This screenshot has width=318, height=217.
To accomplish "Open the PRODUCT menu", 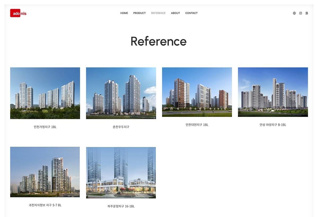I will pos(139,13).
